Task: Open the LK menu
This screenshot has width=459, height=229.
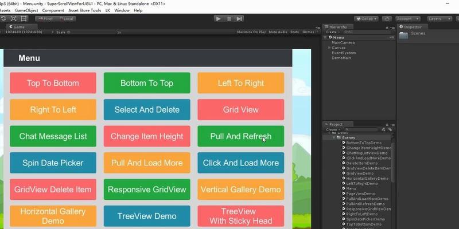Action: 108,10
